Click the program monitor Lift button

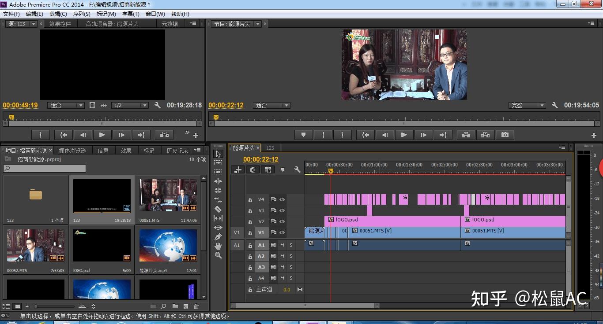[466, 135]
